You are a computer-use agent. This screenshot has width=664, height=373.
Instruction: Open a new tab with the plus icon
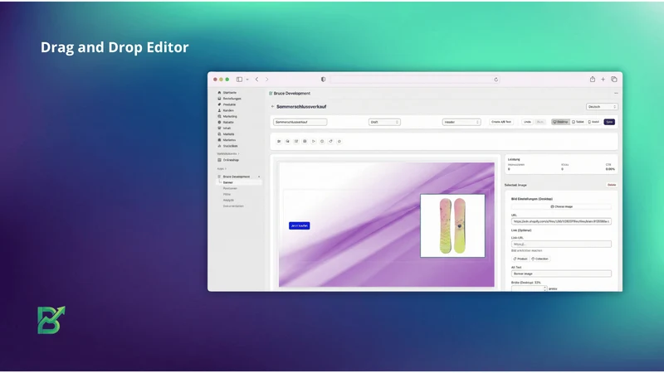click(x=603, y=80)
